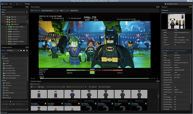
Task: Click the Props type icon
Action: (x=4, y=95)
